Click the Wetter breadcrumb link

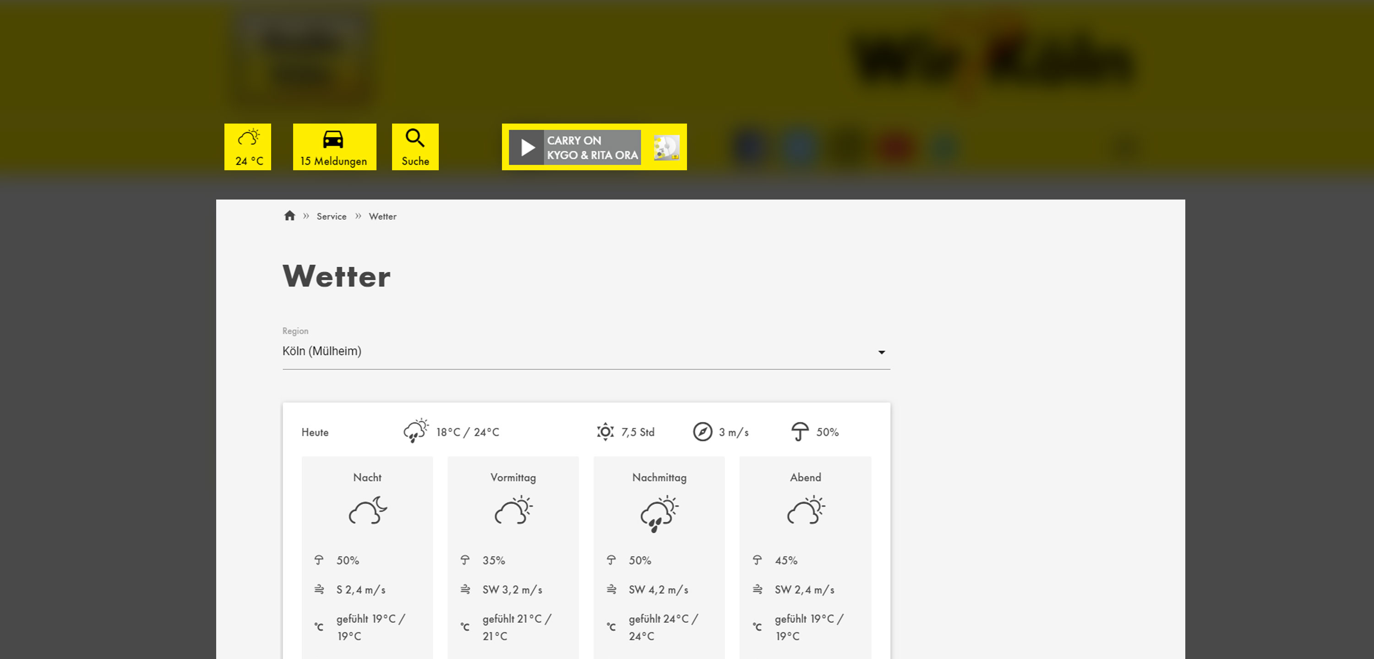[383, 216]
